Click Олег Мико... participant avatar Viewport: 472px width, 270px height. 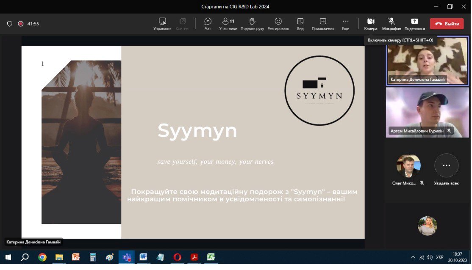408,166
